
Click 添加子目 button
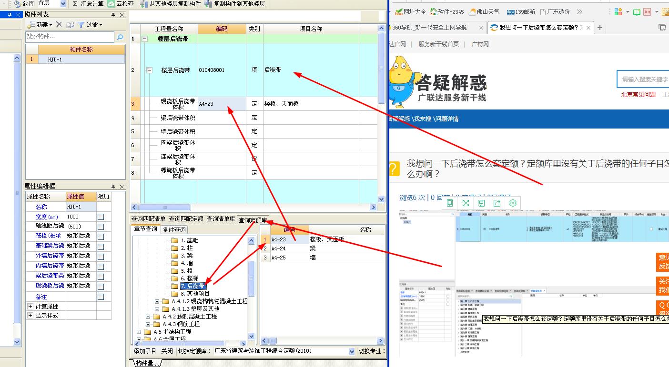coord(145,351)
